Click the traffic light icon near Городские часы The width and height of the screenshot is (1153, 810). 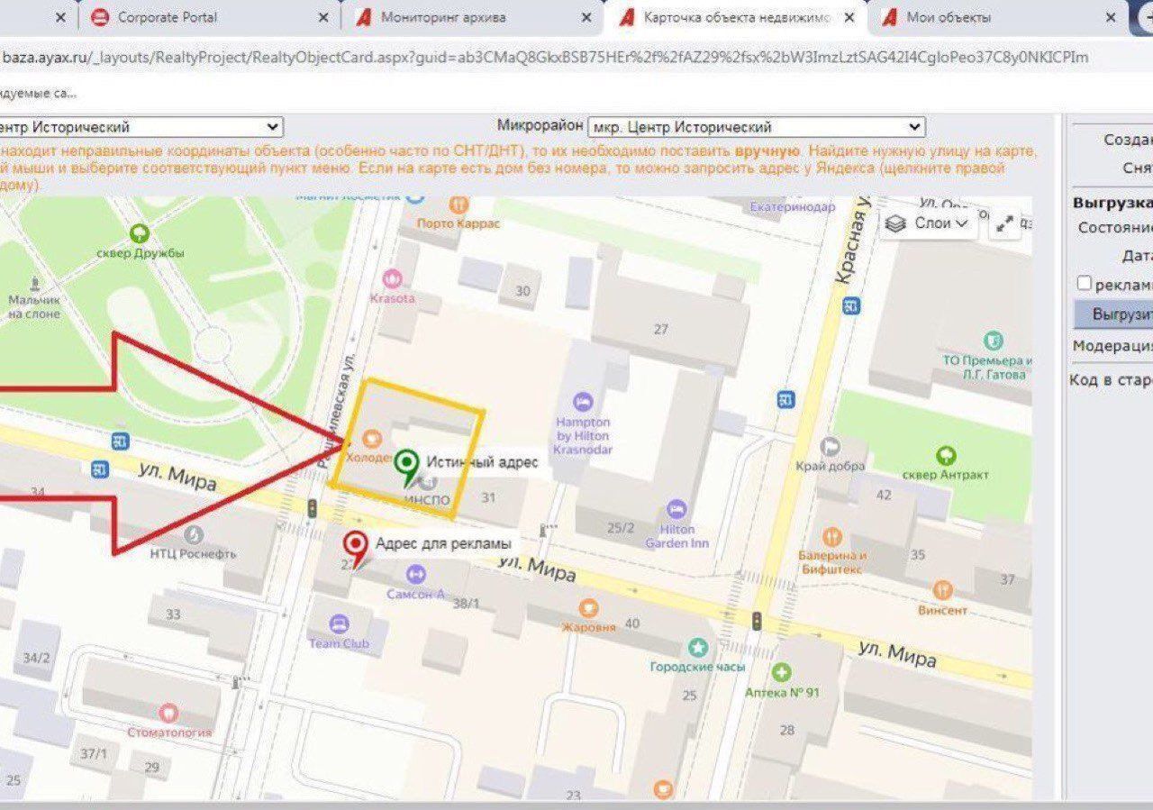[x=758, y=621]
